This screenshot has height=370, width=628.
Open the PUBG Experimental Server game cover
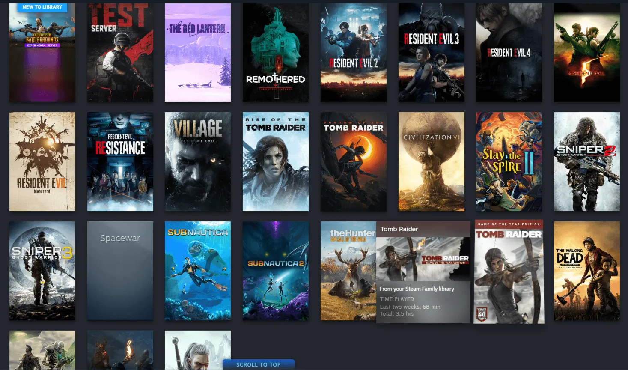[x=42, y=53]
